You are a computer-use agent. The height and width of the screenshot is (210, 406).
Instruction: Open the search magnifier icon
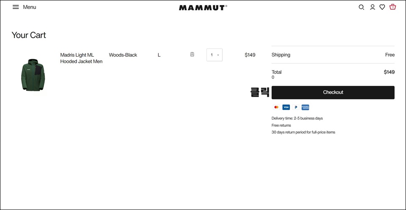point(361,7)
